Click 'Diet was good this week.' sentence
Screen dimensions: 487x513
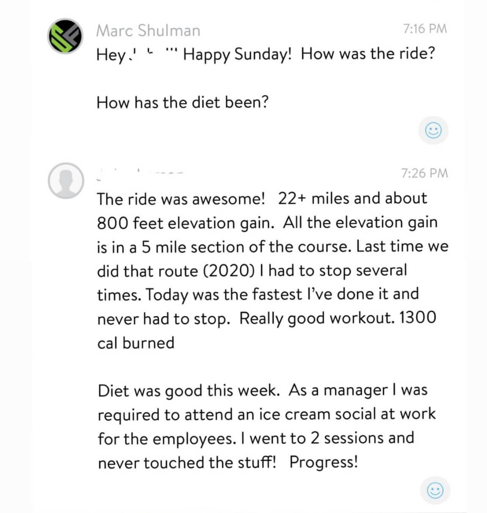[x=189, y=390]
